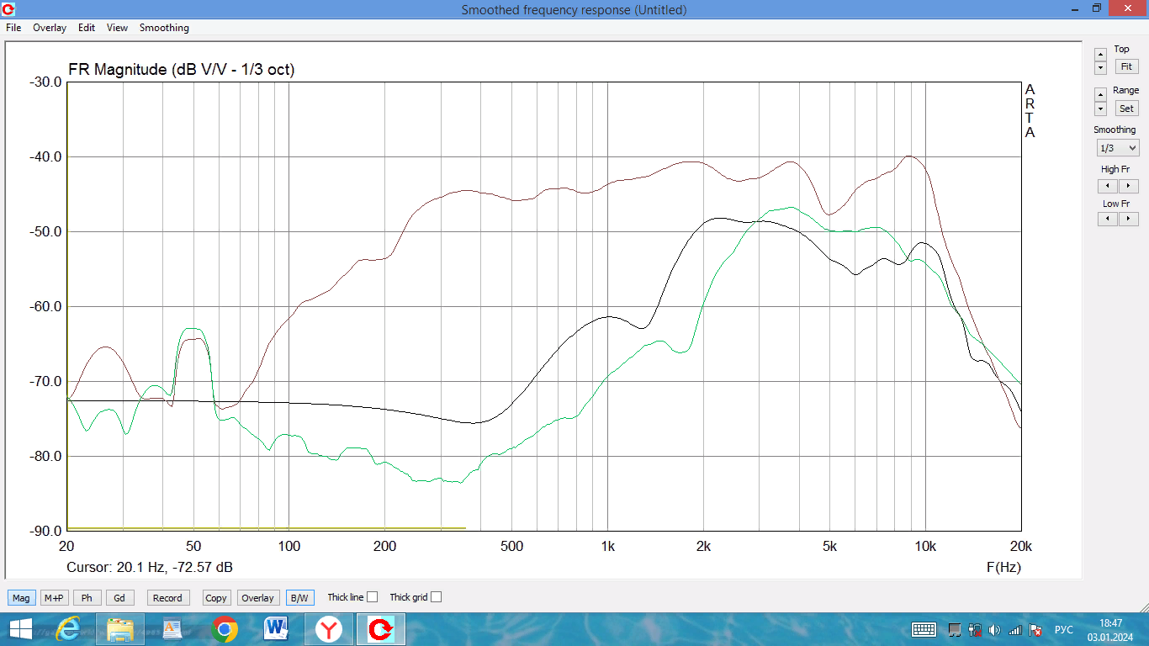This screenshot has height=646, width=1149.
Task: Open the View menu
Action: (x=117, y=28)
